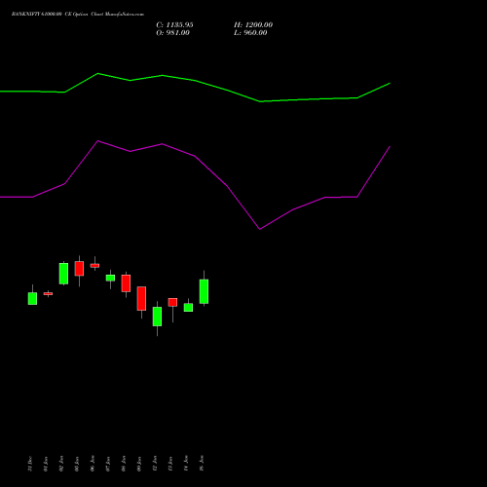The height and width of the screenshot is (487, 487).
Task: Click the purple indicator line
Action: coord(195,156)
